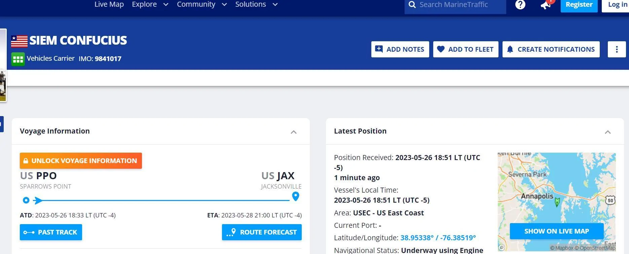The width and height of the screenshot is (629, 254).
Task: Click the SIEM CONFUCIUS vessel name
Action: tap(78, 41)
